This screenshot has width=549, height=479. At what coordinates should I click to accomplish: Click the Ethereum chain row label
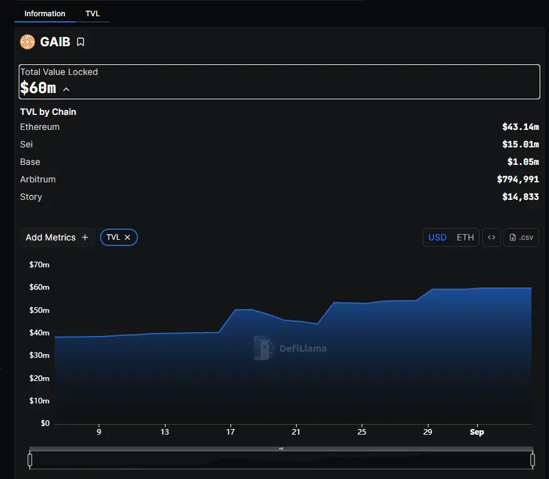tap(39, 127)
